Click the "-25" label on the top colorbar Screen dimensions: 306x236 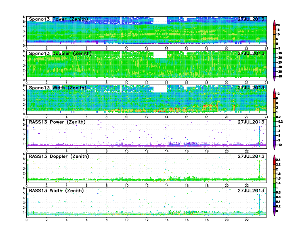(x=279, y=62)
